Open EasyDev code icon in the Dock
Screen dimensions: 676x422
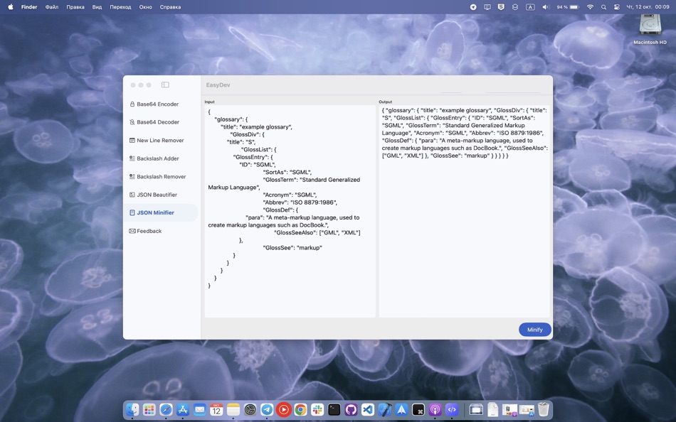coord(452,409)
